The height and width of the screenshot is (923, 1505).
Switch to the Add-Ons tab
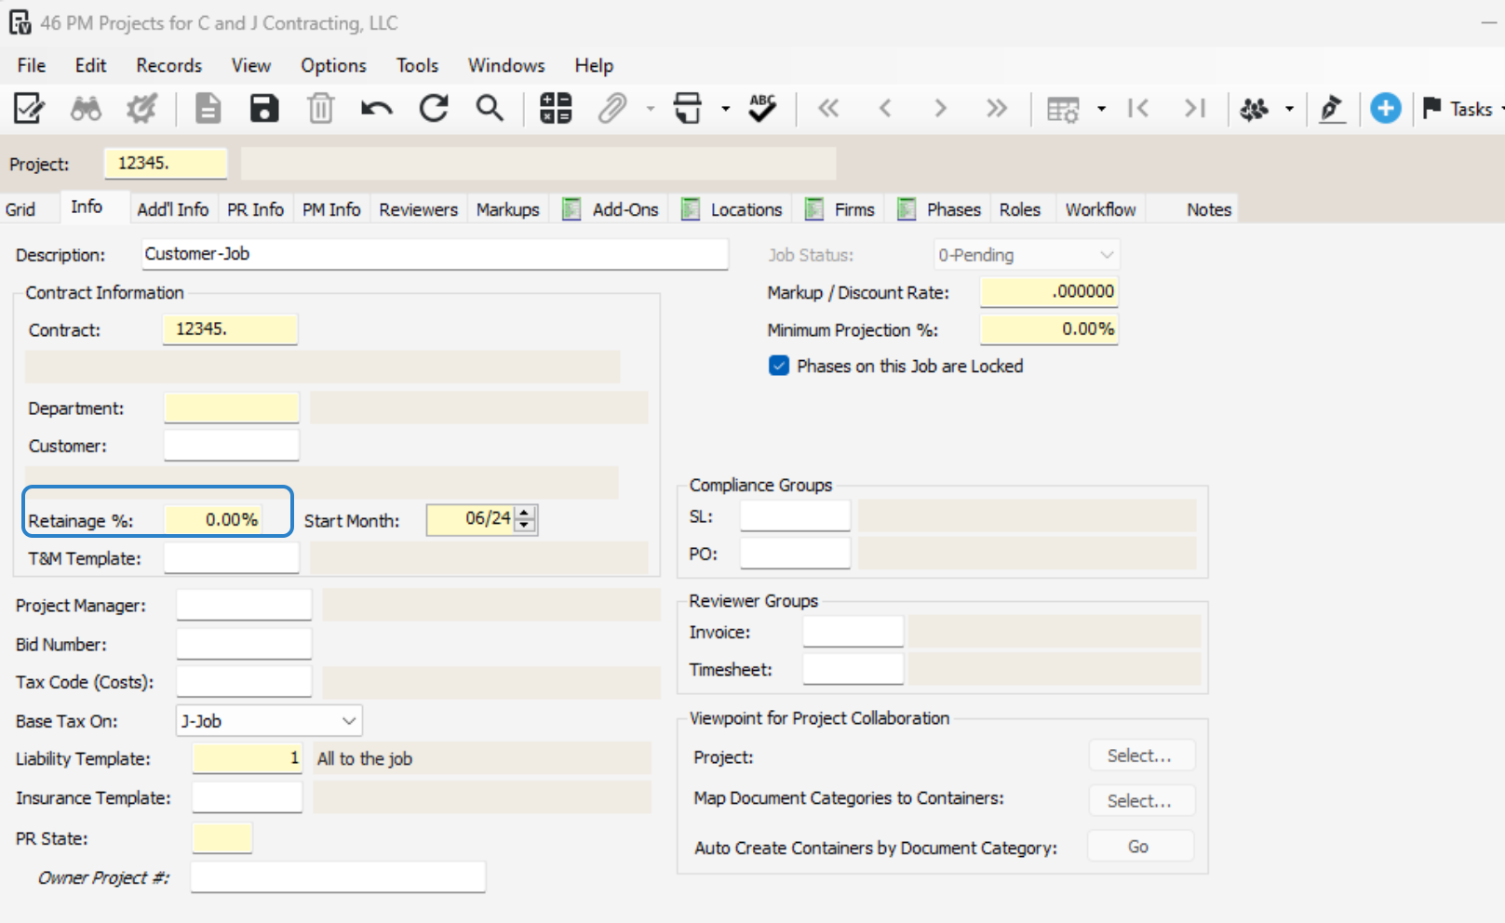click(x=611, y=209)
